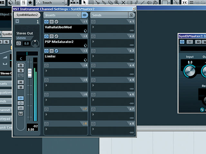206x154 pixels.
Task: Click the Edit Instrument keyboard icon
Action: click(21, 114)
